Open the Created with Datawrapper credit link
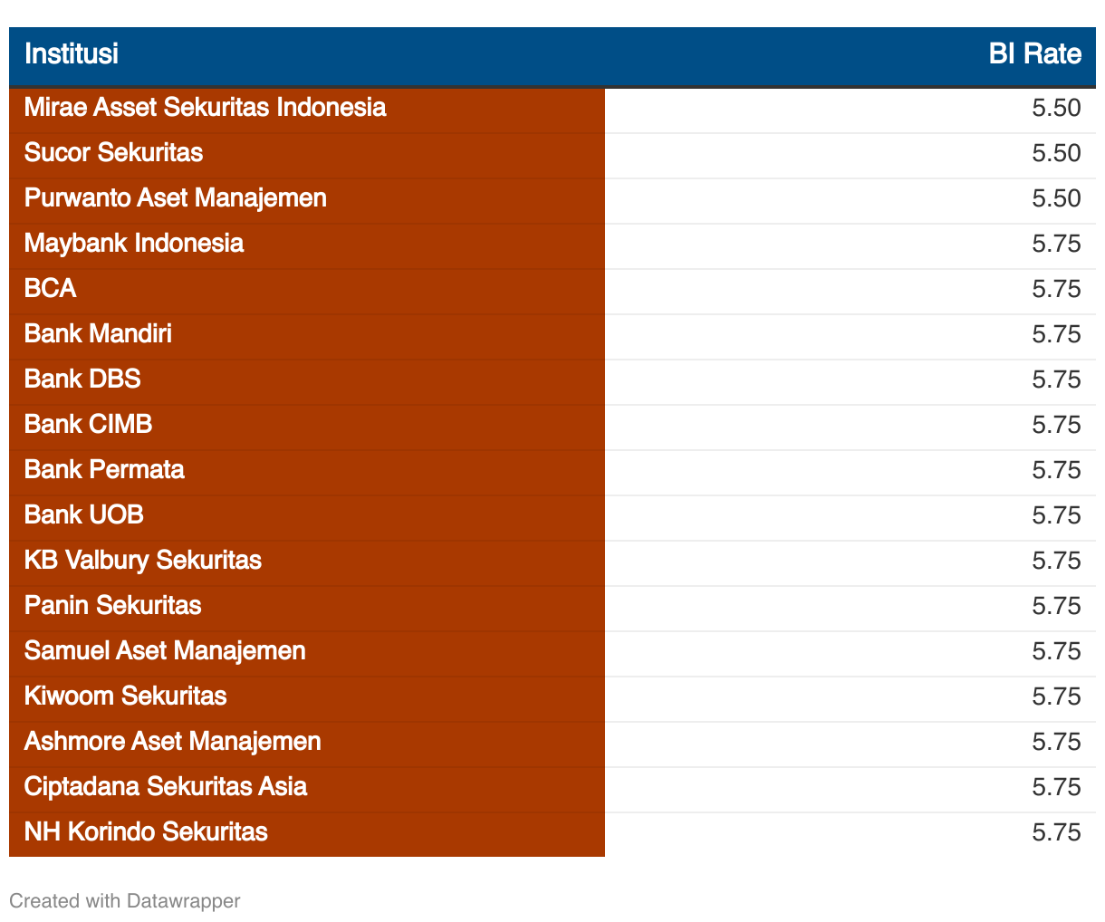The image size is (1105, 922). 125,901
